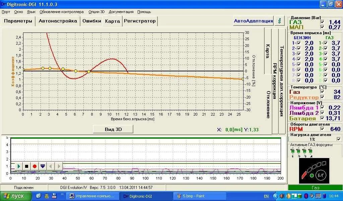Click the green Газ status bar
Image resolution: width=343 pixels, height=201 pixels.
316,188
